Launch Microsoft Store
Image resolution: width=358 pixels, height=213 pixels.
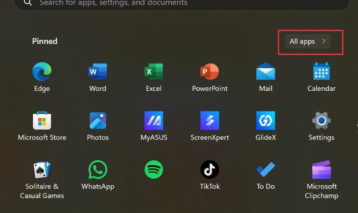point(42,121)
